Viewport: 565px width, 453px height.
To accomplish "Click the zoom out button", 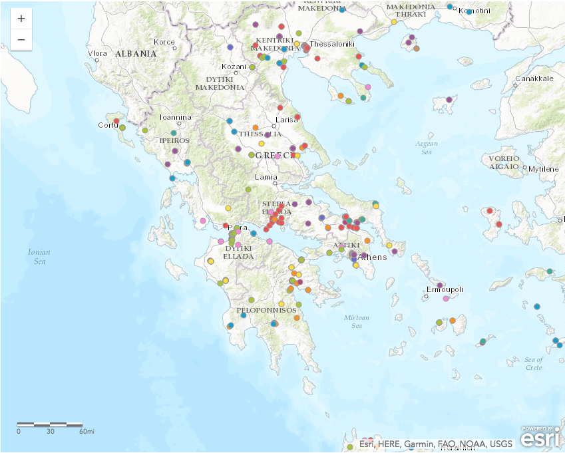I will coord(20,39).
